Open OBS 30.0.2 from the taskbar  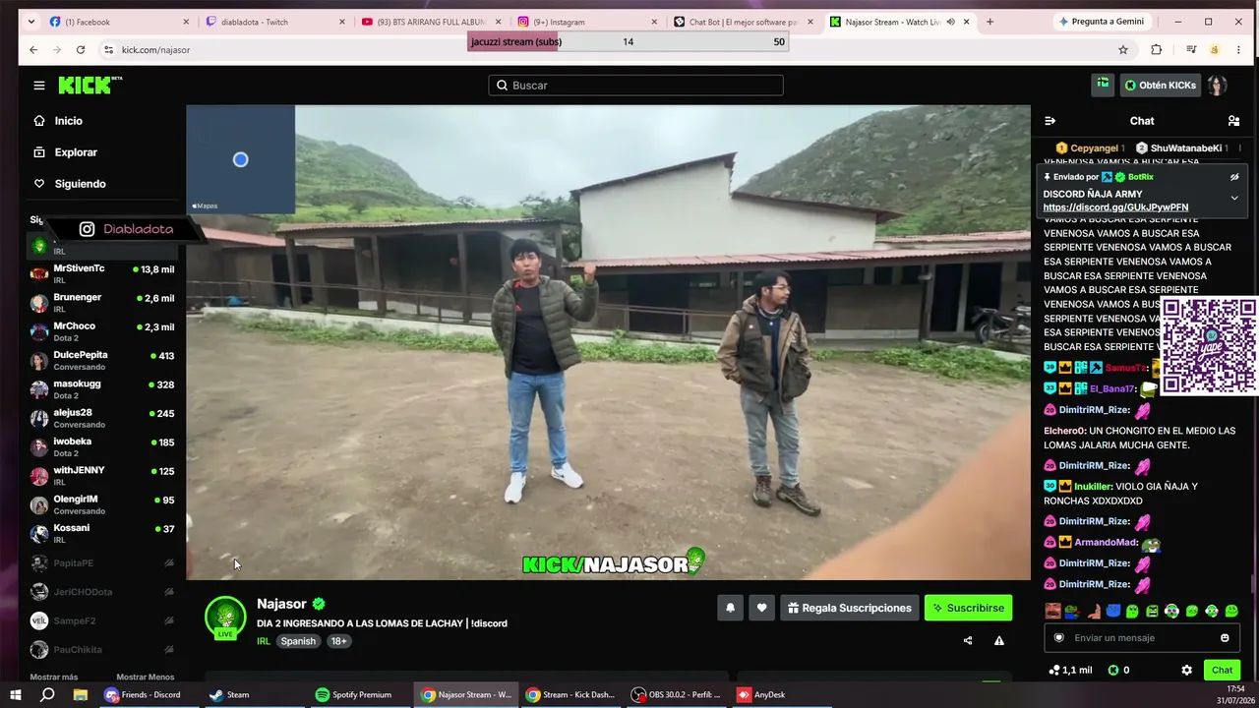(x=677, y=695)
